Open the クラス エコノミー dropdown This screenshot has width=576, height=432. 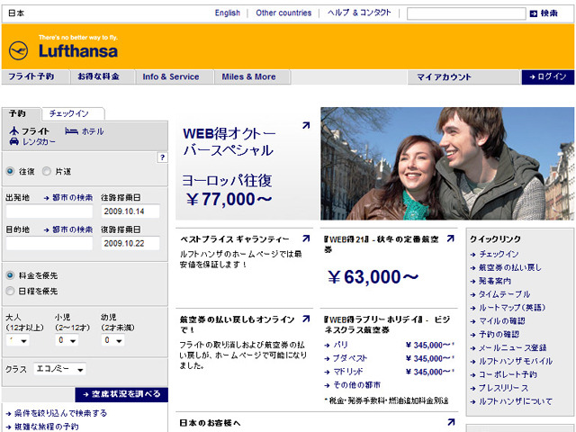(60, 369)
